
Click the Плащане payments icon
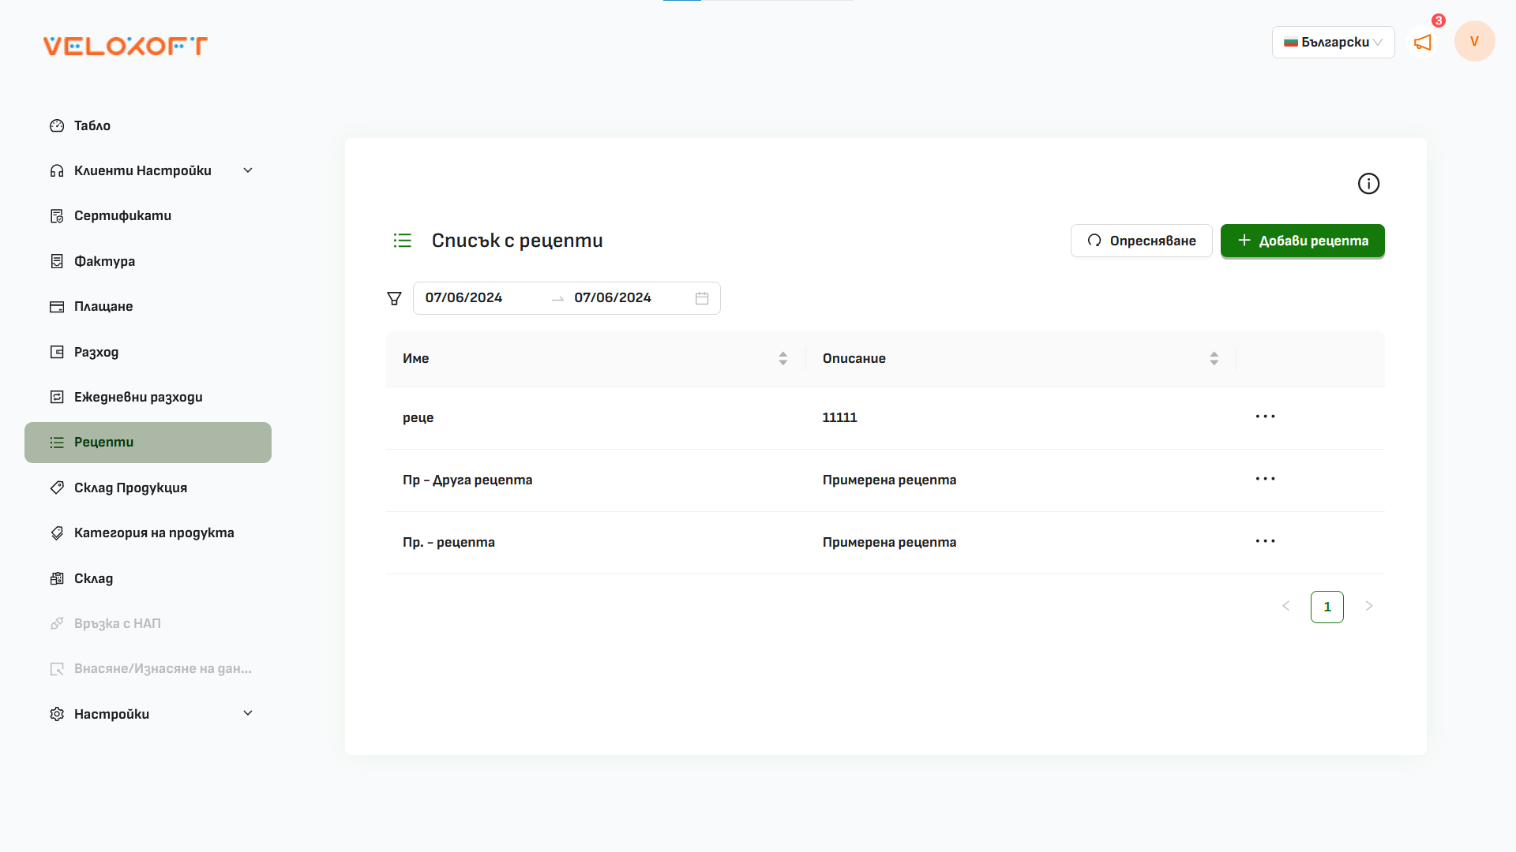click(x=56, y=306)
